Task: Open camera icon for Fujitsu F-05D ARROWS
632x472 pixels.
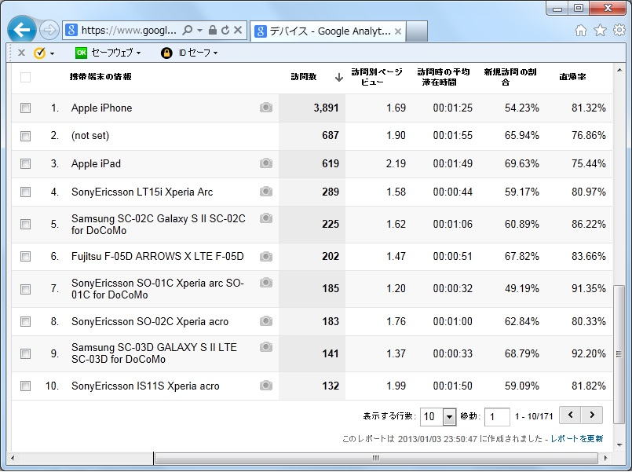Action: [x=266, y=256]
